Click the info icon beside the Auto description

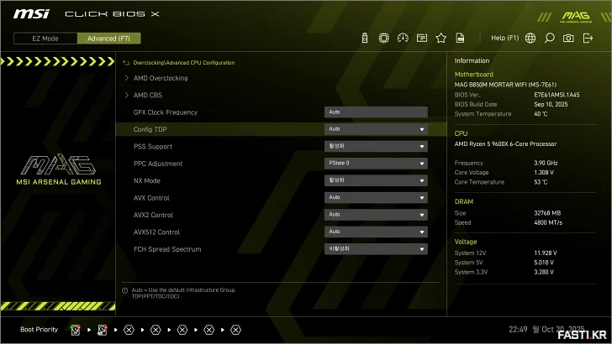click(x=125, y=290)
